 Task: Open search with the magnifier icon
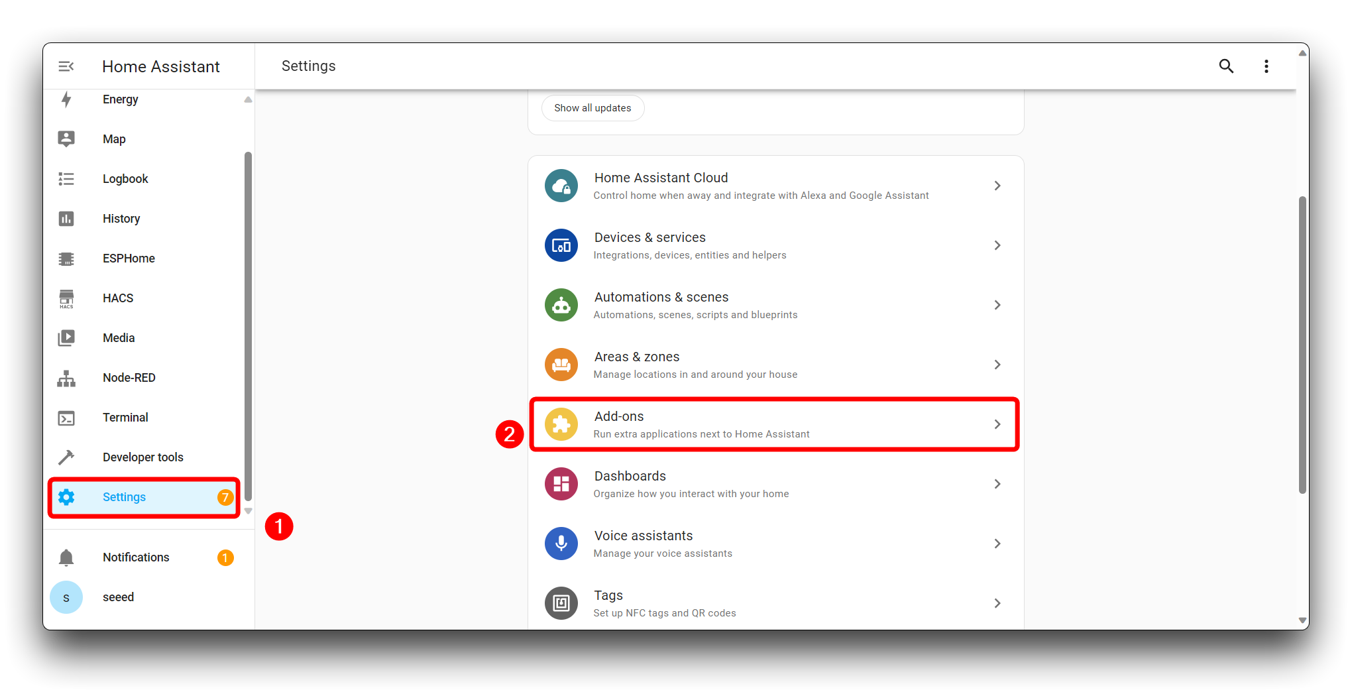(1226, 66)
